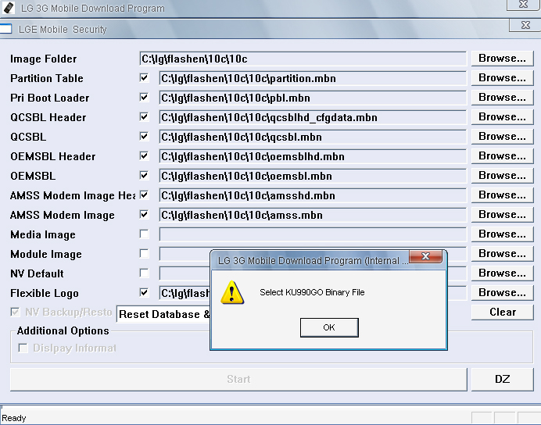The height and width of the screenshot is (425, 541).
Task: Click the empty Media Image path field
Action: [313, 234]
